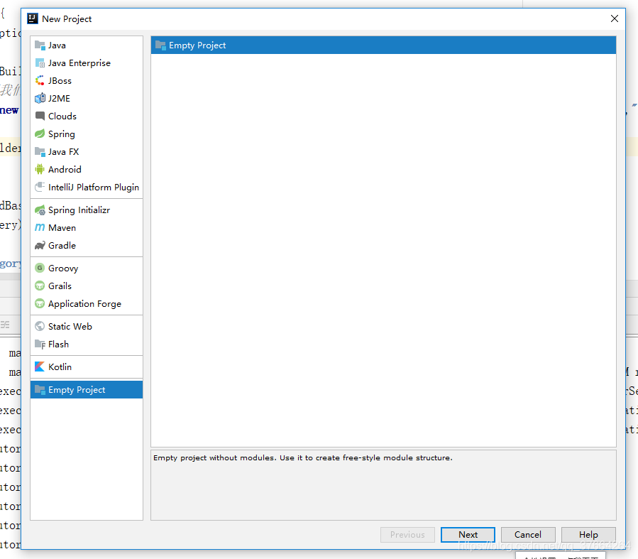Click the Application Forge icon
The image size is (638, 559).
pos(40,304)
